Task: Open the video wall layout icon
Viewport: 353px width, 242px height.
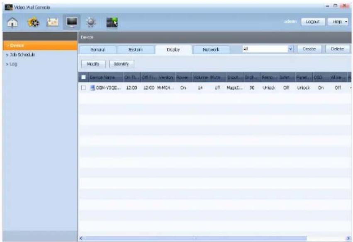Action: 112,22
